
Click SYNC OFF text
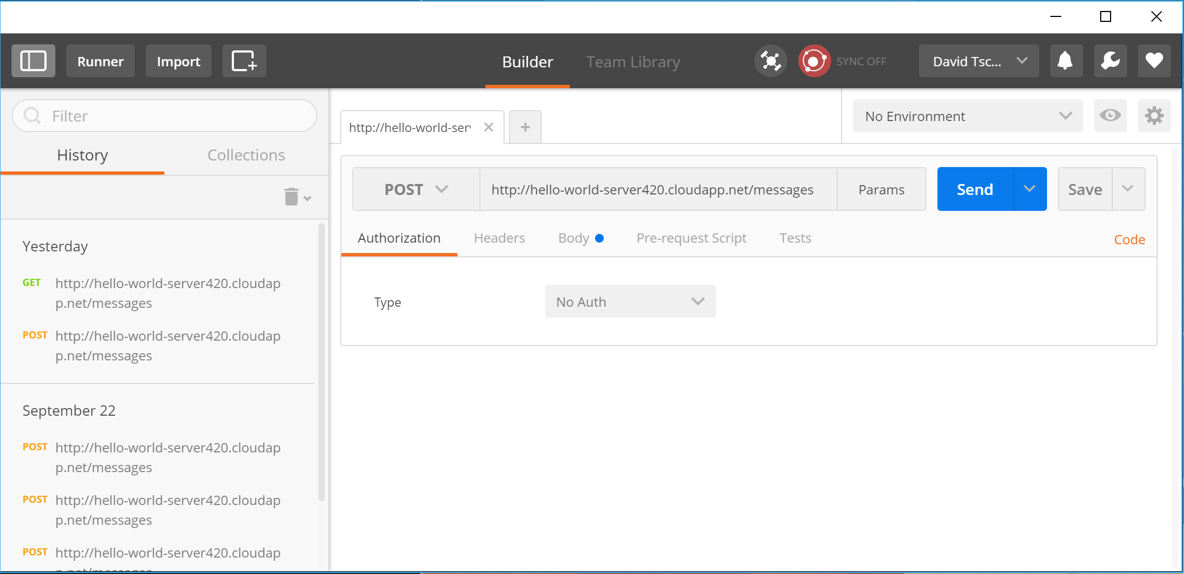click(861, 61)
